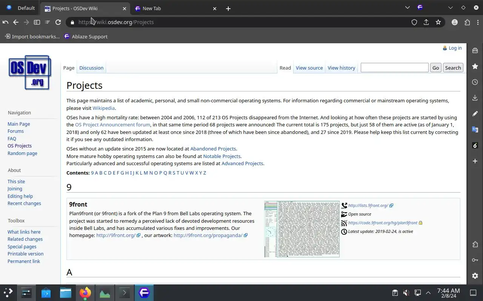
Task: Open the Abandoned Projects link
Action: pyautogui.click(x=213, y=149)
